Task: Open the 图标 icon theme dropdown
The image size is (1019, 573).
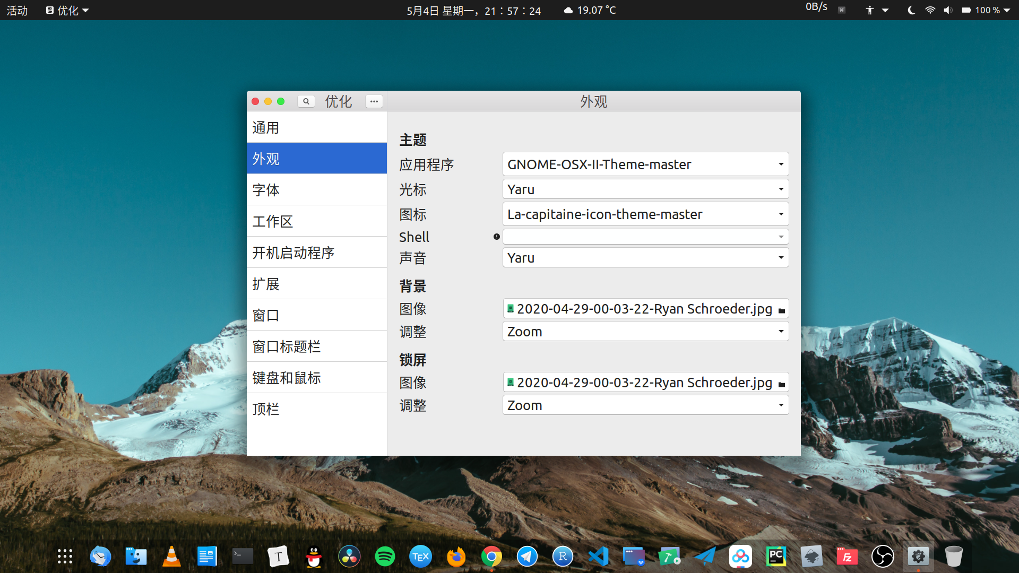Action: pos(645,214)
